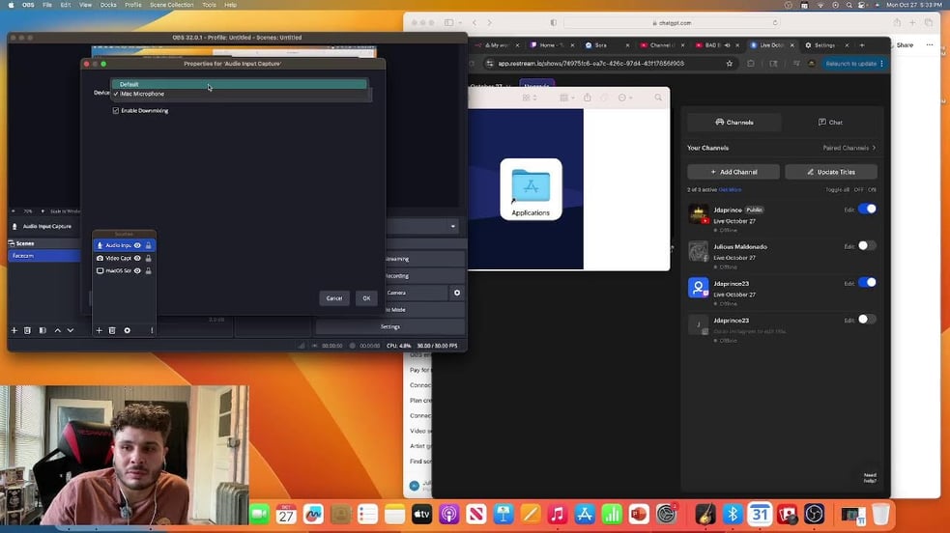The image size is (950, 533).
Task: Toggle the Jdsprince YouTube channel switch
Action: (x=867, y=210)
